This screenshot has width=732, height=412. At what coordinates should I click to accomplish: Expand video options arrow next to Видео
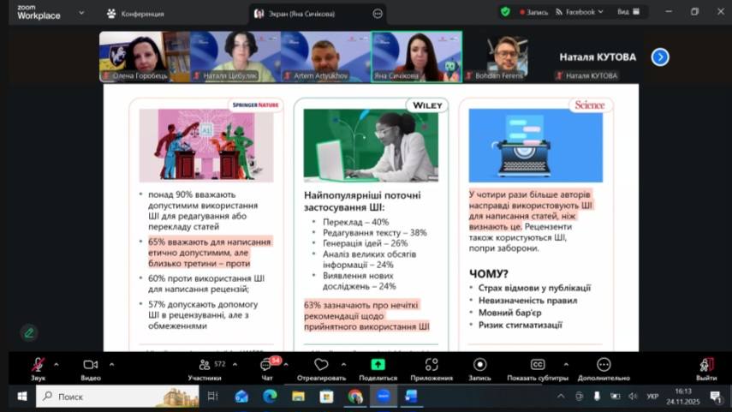pyautogui.click(x=111, y=364)
